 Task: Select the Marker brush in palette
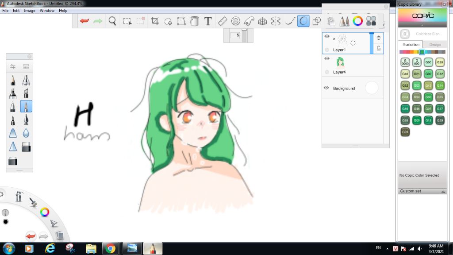tap(13, 93)
